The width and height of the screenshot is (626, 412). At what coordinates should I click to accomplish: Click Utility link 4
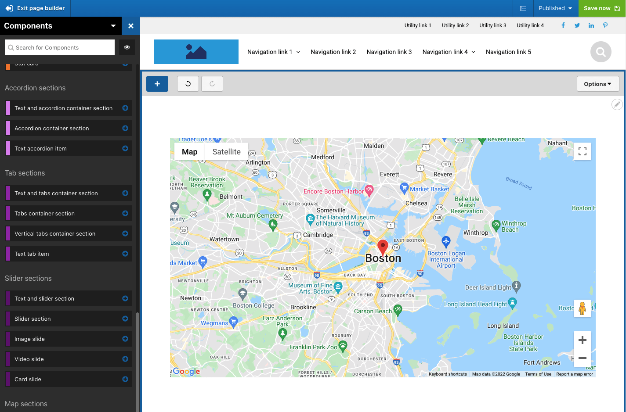[x=530, y=25]
